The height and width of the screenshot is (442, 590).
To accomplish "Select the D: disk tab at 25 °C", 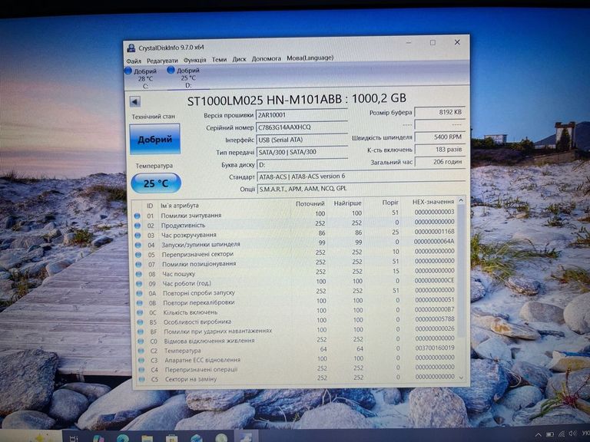I will (x=187, y=78).
